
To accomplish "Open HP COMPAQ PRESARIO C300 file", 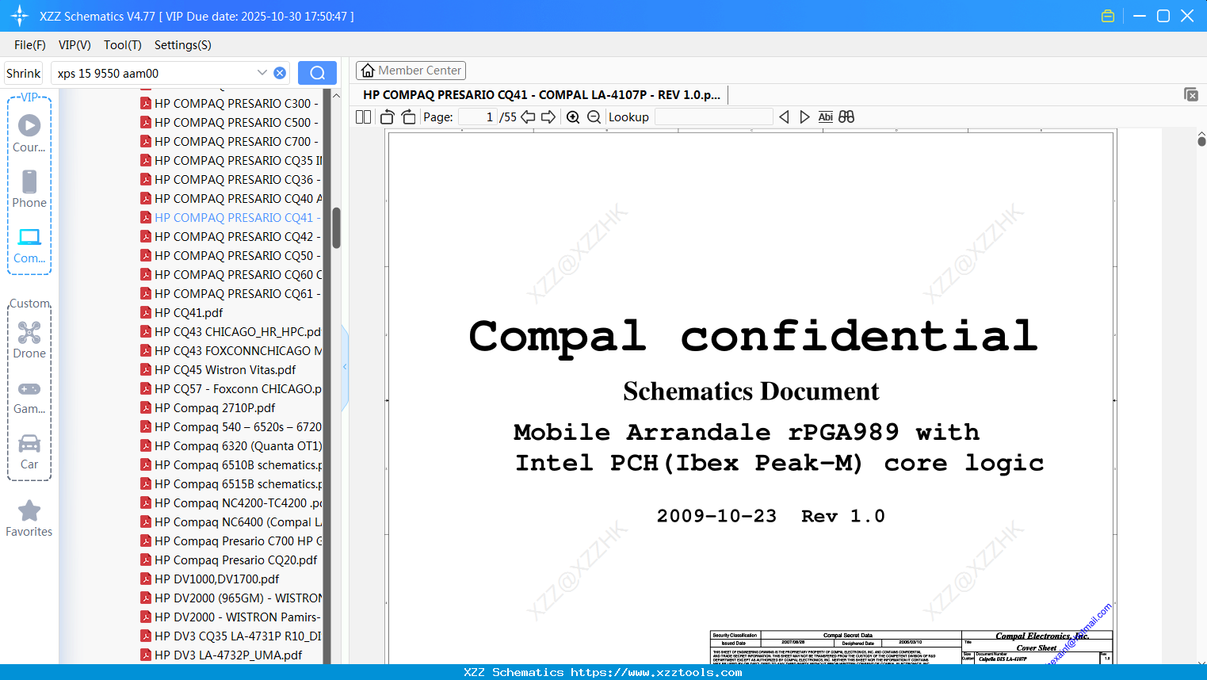I will click(230, 103).
